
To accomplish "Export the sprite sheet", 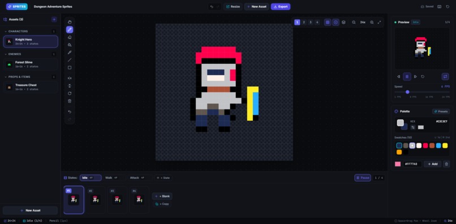I will point(281,7).
